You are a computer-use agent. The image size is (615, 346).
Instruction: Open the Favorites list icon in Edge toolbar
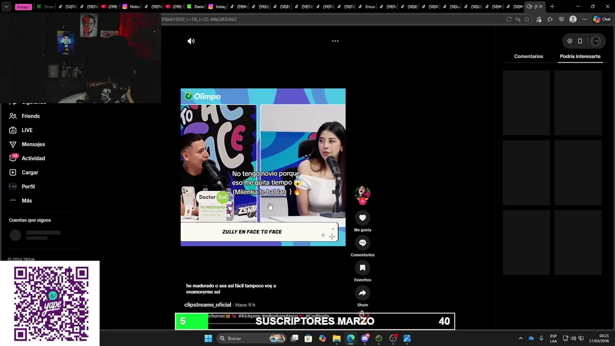550,19
